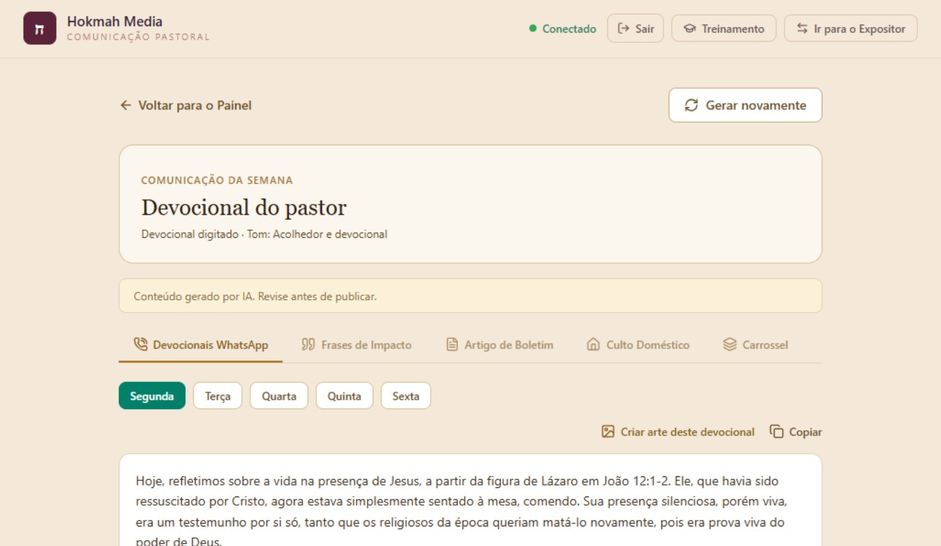Switch to the Frases de Impacto tab
Screen dimensions: 941x546
(356, 345)
